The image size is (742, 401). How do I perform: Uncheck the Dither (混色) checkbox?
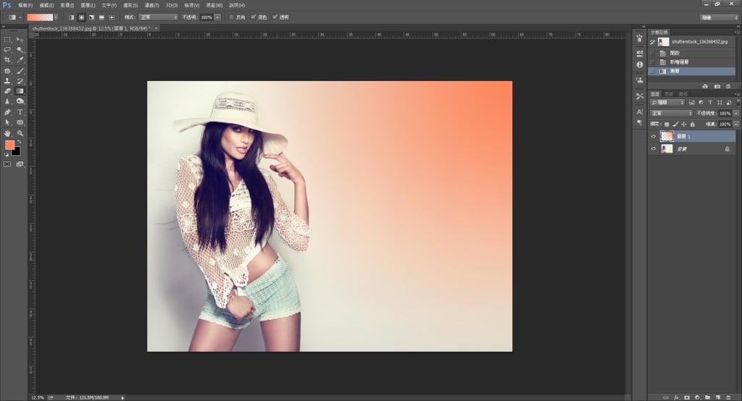[253, 17]
